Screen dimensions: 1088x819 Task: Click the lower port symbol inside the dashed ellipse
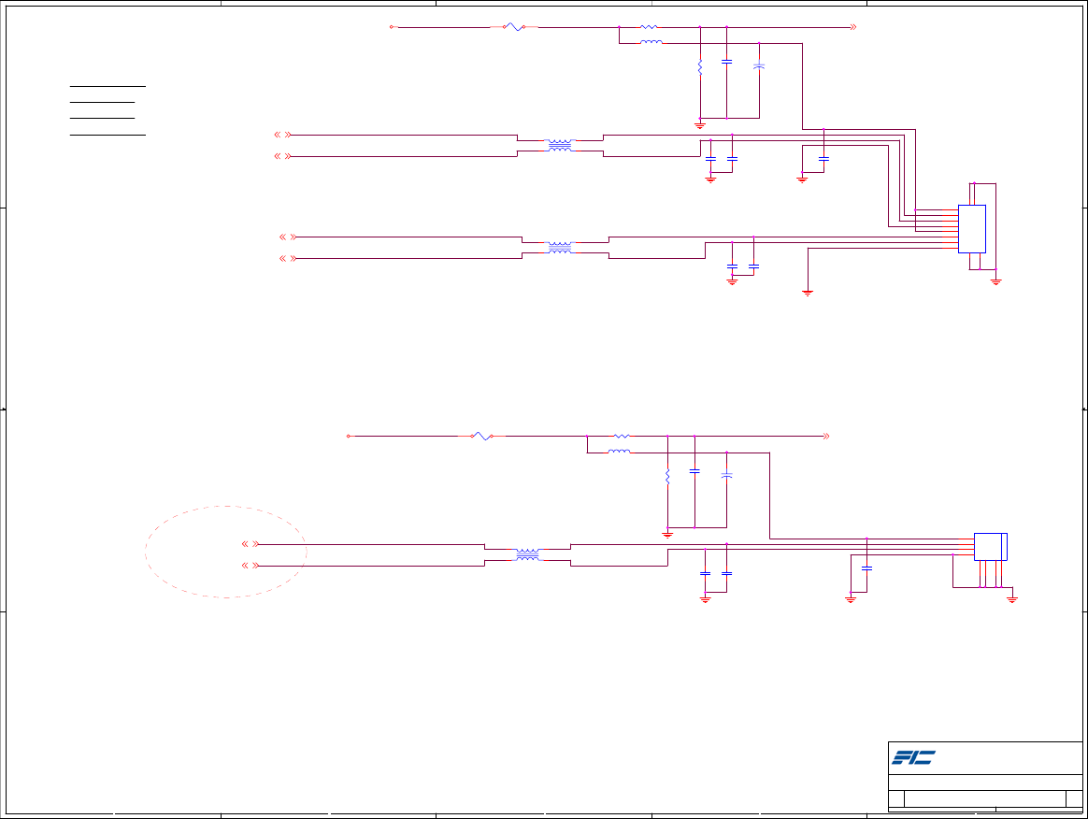click(x=250, y=566)
